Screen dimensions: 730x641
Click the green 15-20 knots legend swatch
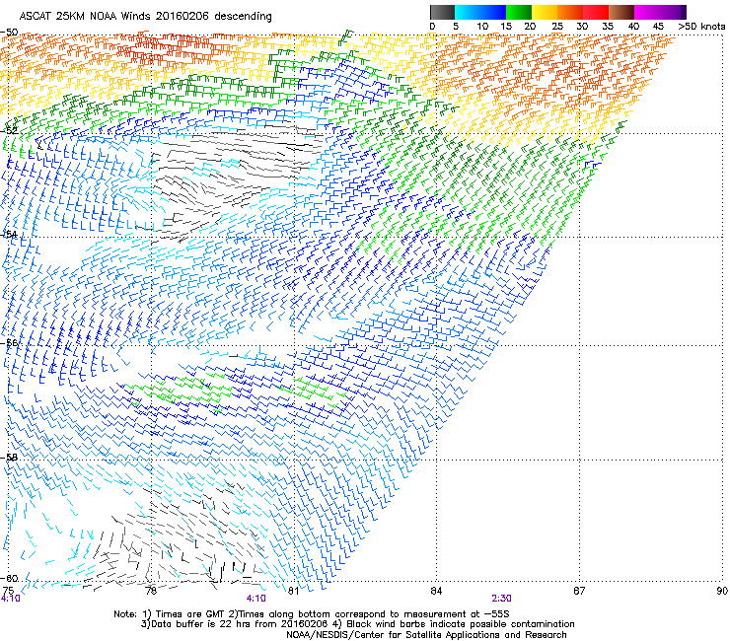click(x=519, y=12)
